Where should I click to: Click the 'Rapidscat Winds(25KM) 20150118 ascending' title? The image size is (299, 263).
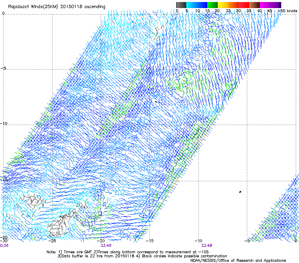57,6
